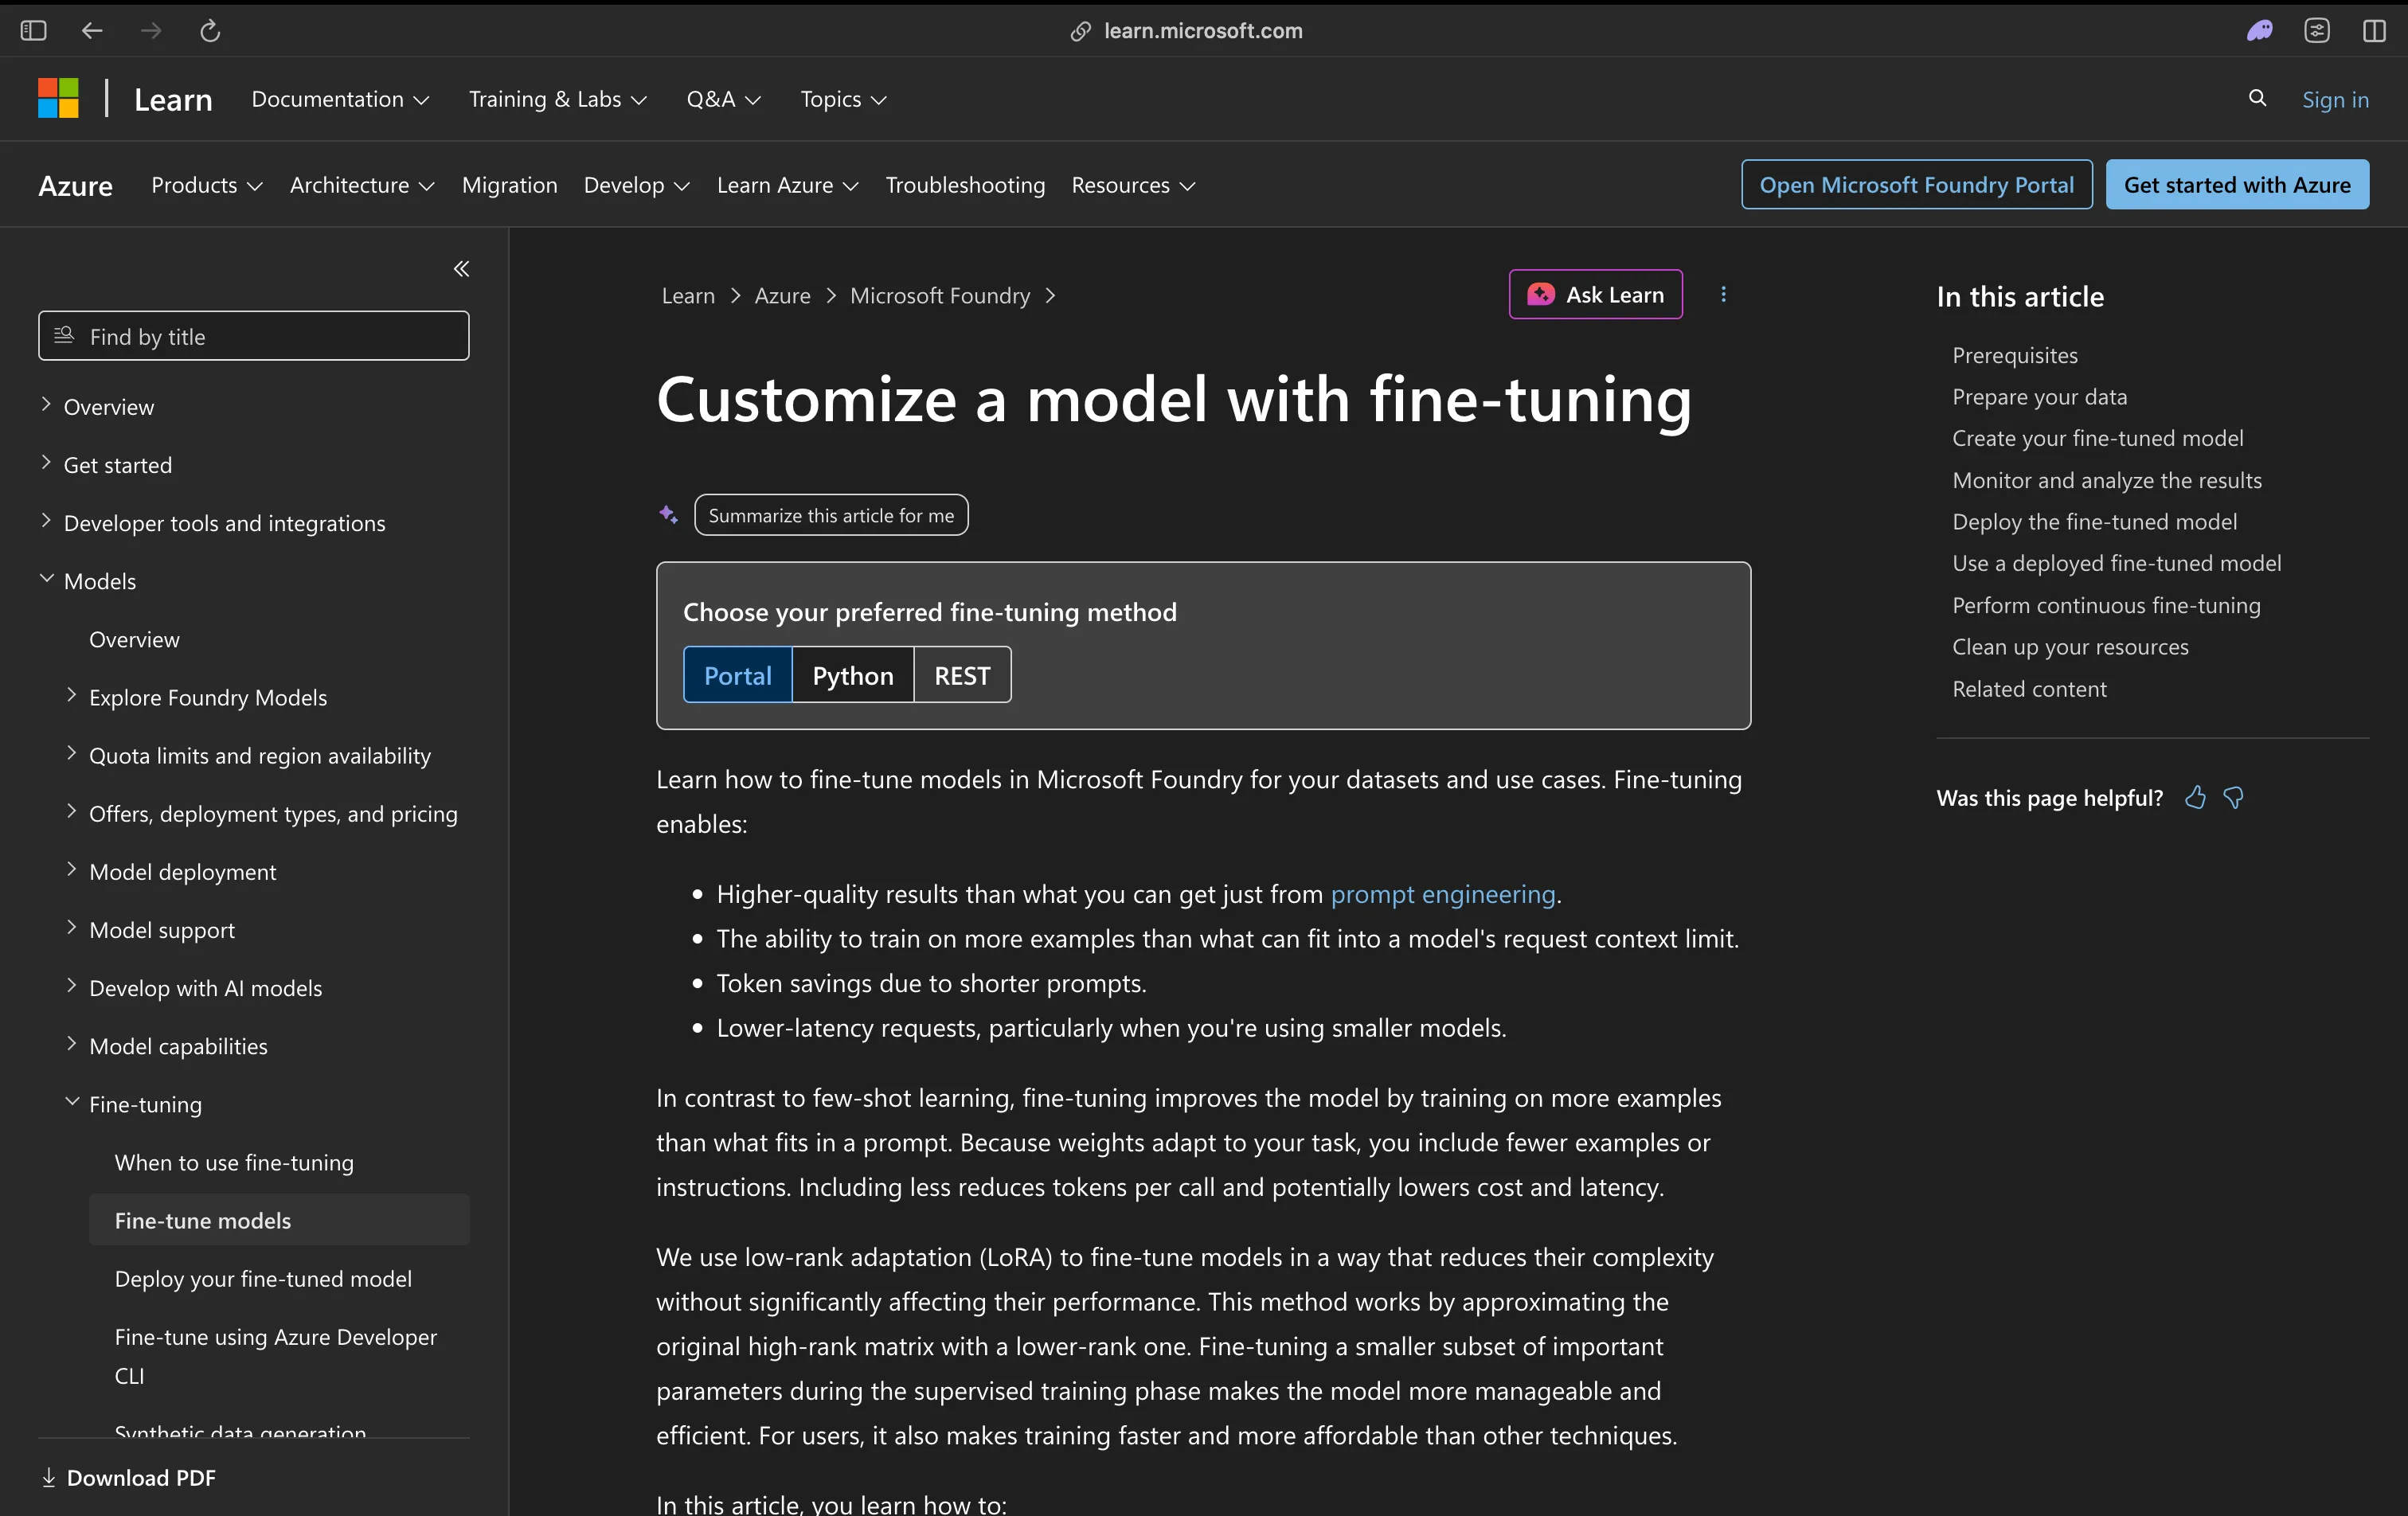Jump to Prepare your data section
The image size is (2408, 1516).
tap(2040, 397)
